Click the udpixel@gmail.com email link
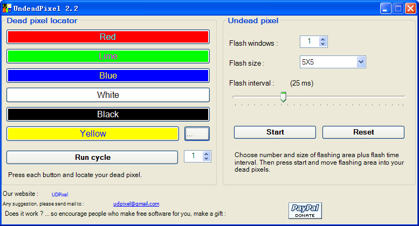This screenshot has height=226, width=419. tap(136, 204)
